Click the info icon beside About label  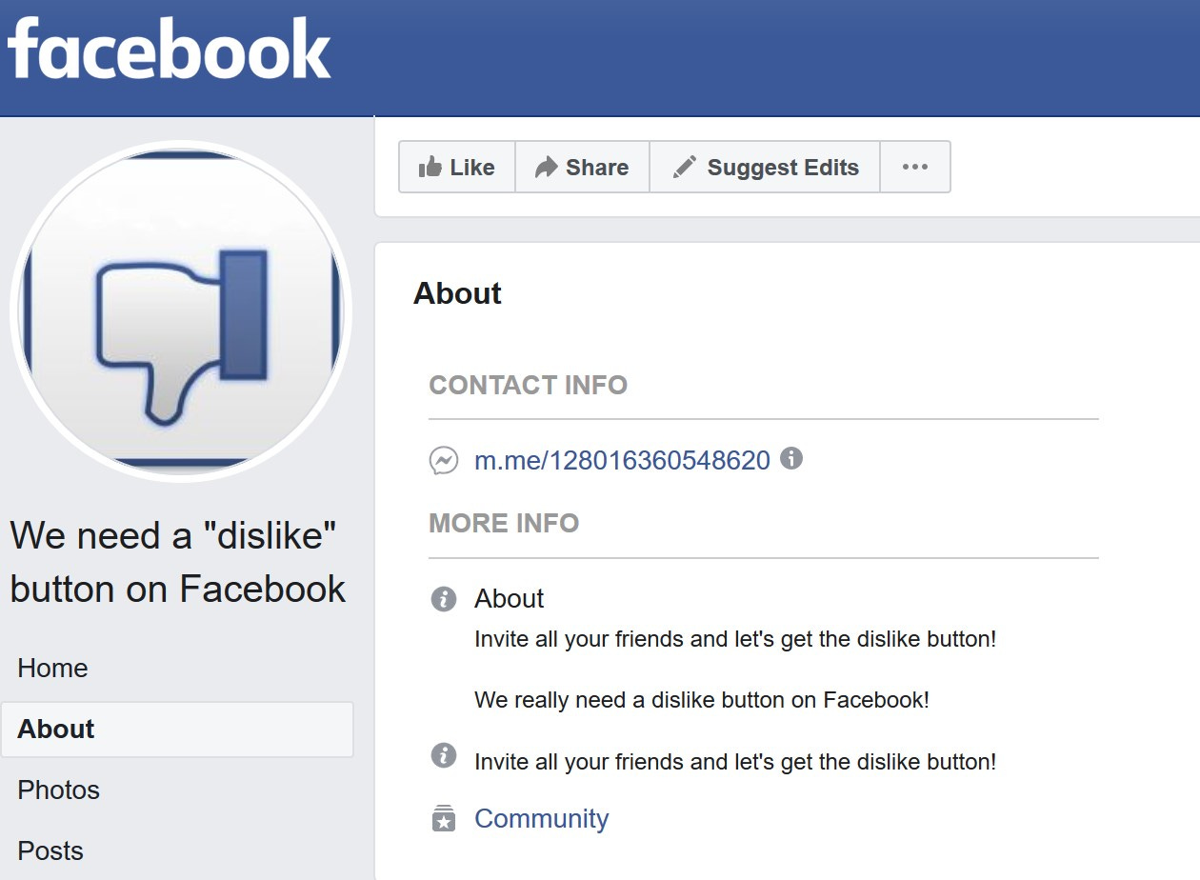tap(444, 599)
